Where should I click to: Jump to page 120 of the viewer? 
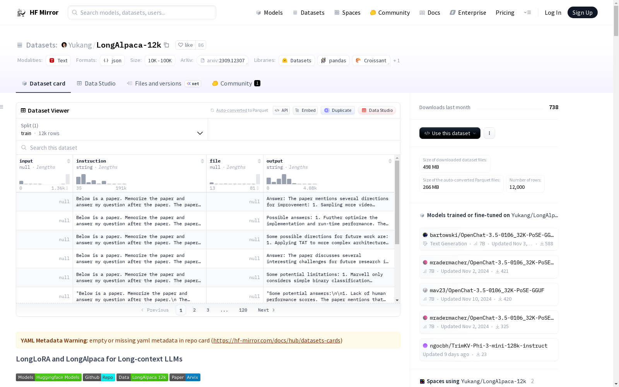pyautogui.click(x=243, y=310)
